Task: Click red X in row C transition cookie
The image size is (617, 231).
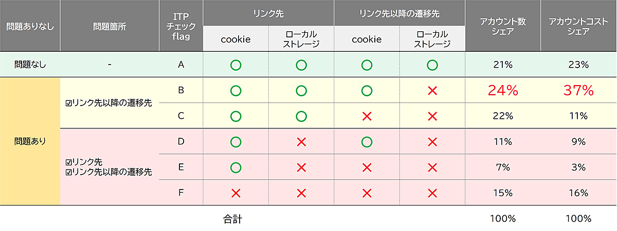Action: [x=367, y=116]
